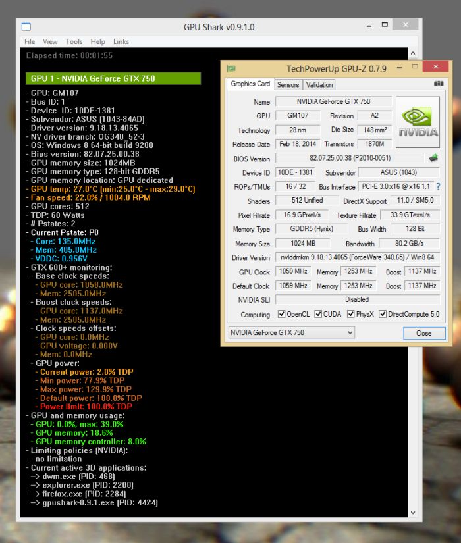Click the Bandwidth 80.2 GB/s field

(x=409, y=244)
